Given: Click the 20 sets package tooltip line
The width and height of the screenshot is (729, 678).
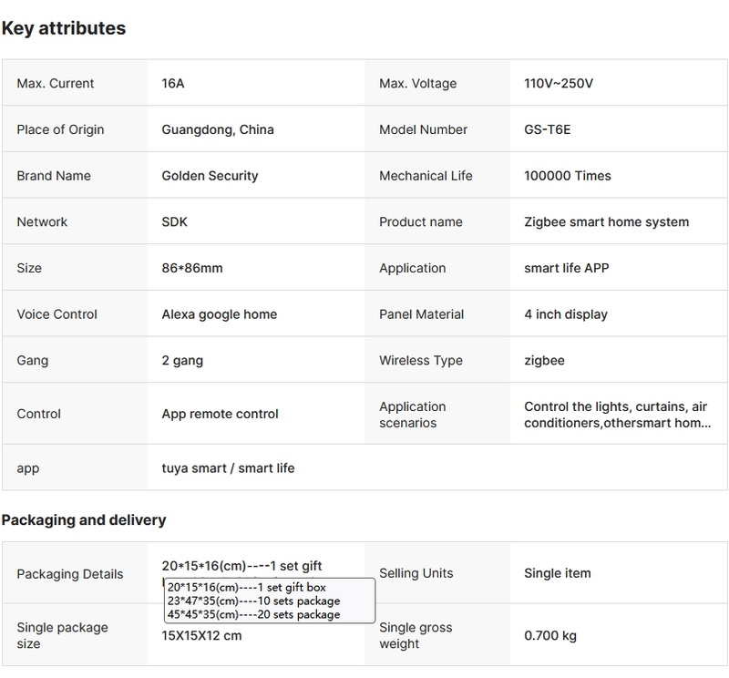Looking at the screenshot, I should [x=253, y=615].
